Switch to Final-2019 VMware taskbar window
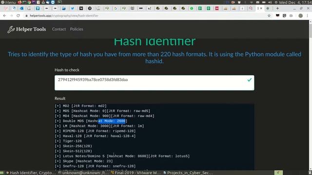The image size is (312, 175). 136,173
